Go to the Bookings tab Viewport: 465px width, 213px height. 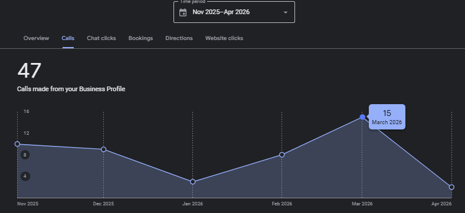[x=140, y=38]
